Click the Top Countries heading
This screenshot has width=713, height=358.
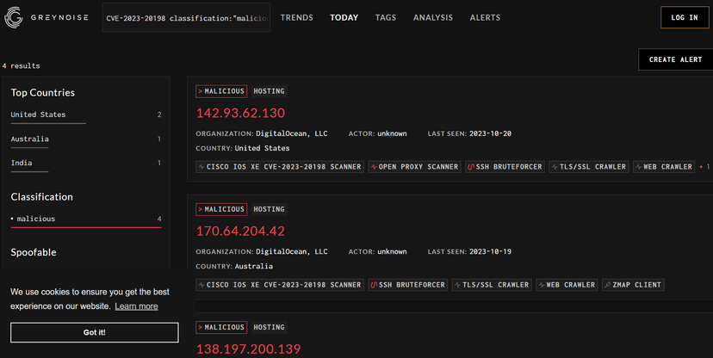[x=43, y=93]
